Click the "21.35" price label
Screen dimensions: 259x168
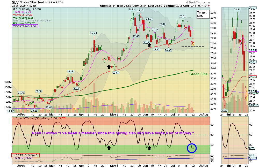tap(21, 93)
